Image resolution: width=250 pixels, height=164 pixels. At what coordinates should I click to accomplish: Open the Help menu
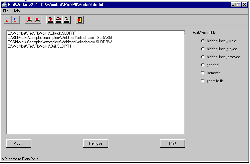(16, 11)
